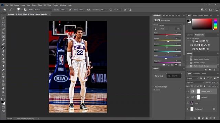
Task: Switch to the Libraries tab
Action: [189, 35]
